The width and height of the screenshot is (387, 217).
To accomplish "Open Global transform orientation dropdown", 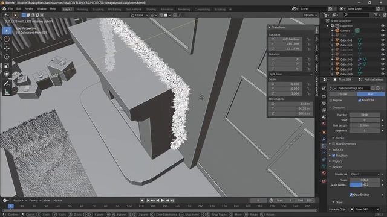I will [139, 15].
